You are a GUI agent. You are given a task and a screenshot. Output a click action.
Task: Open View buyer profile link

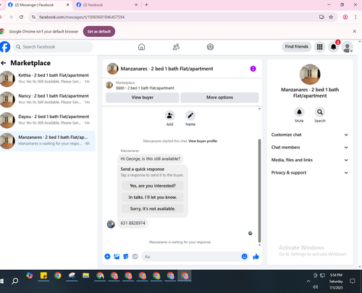pyautogui.click(x=203, y=141)
